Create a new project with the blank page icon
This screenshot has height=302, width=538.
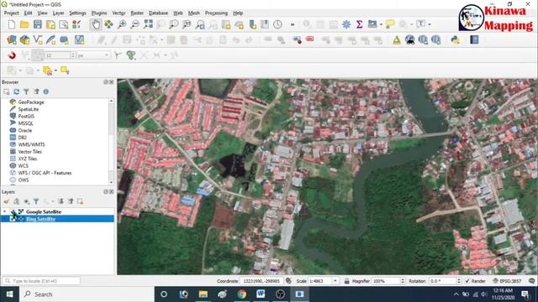(12, 24)
